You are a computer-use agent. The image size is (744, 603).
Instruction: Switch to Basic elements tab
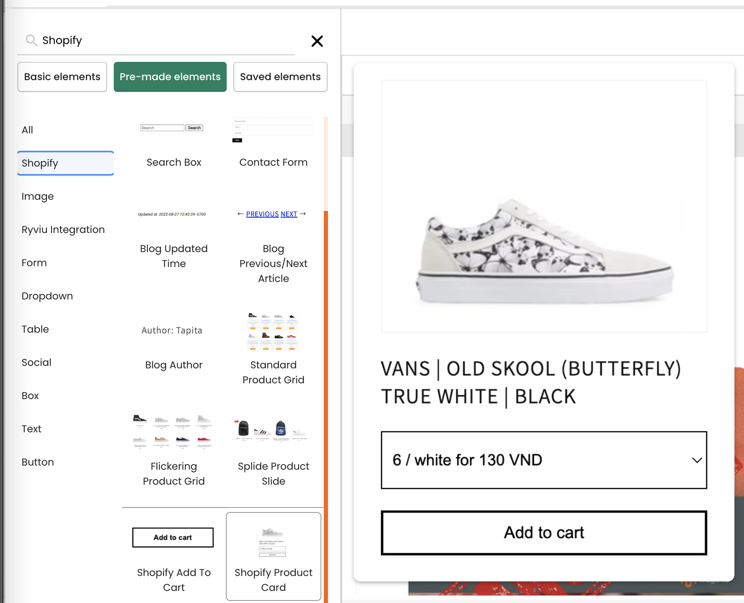62,77
